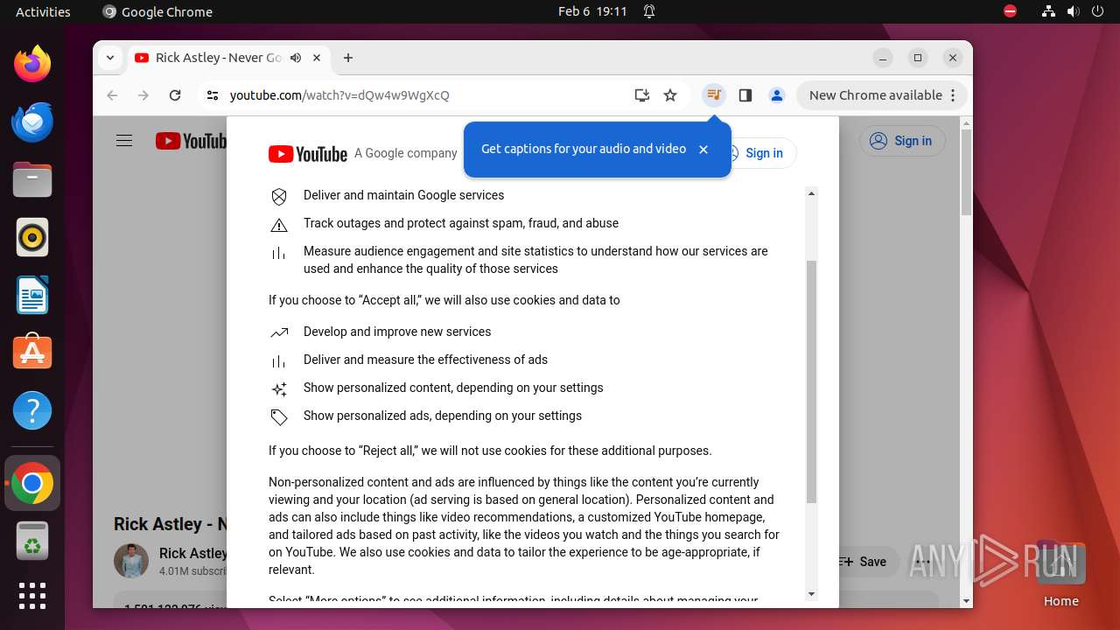
Task: Open a new tab with plus button
Action: tap(348, 58)
